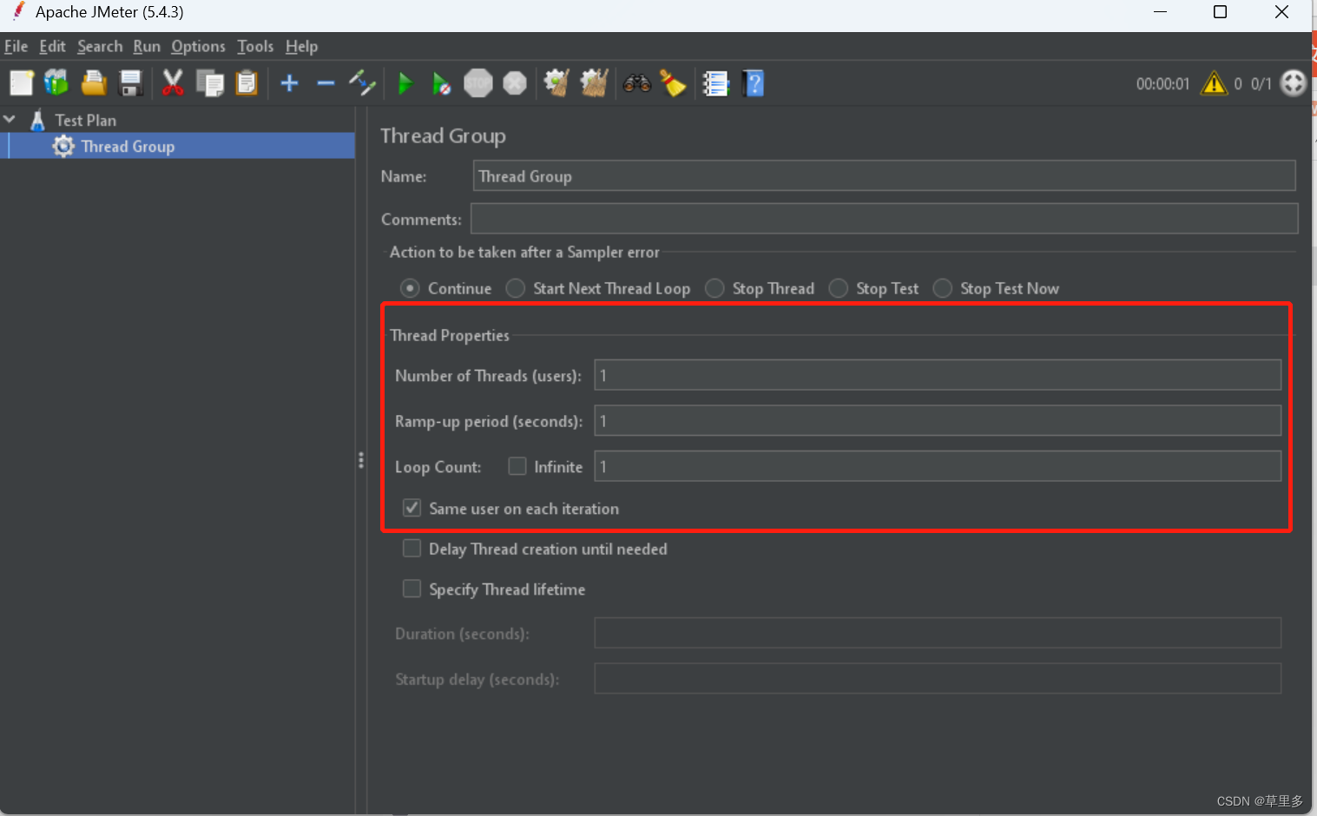Open the Help menu
Screen dimensions: 1317x816
pyautogui.click(x=301, y=46)
